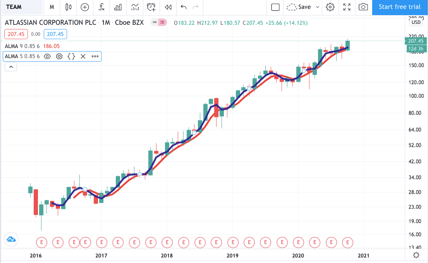Click the Save button with cloud icon

click(x=299, y=7)
